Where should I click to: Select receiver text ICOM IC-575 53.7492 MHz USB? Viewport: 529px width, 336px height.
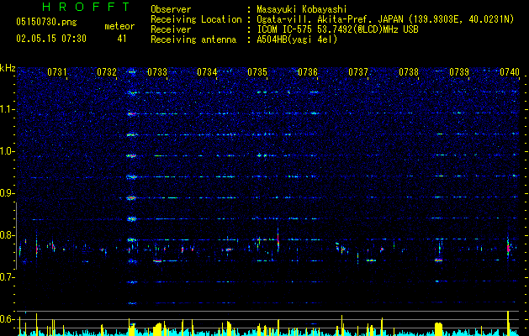coord(337,29)
